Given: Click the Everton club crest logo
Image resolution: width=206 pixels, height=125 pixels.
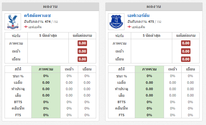Looking at the screenshot, I should (x=116, y=22).
